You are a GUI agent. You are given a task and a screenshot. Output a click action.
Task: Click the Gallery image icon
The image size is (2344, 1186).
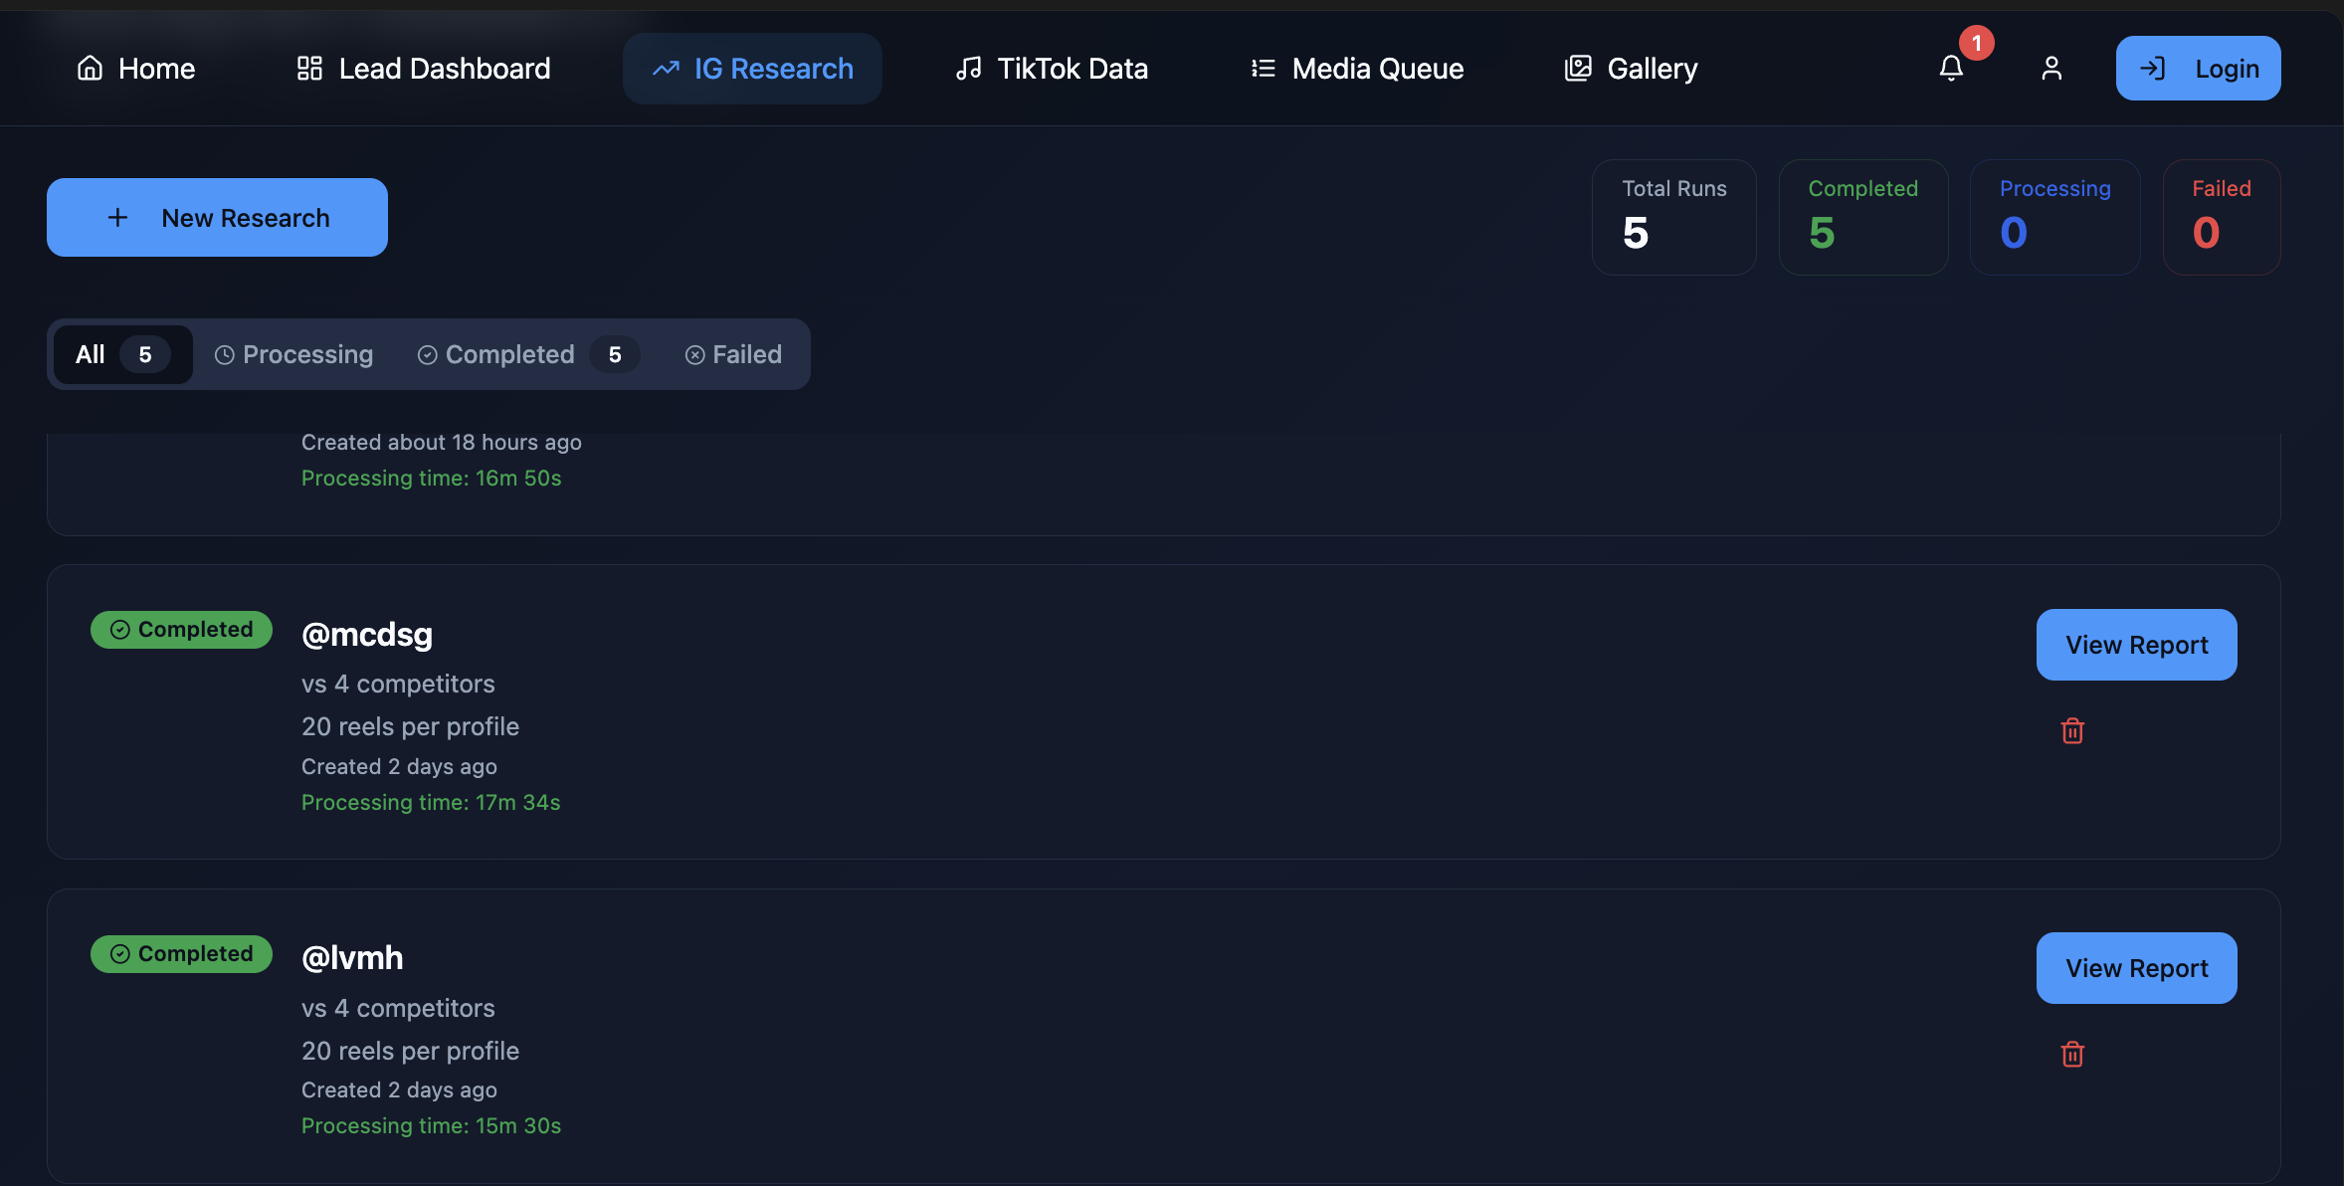tap(1578, 68)
